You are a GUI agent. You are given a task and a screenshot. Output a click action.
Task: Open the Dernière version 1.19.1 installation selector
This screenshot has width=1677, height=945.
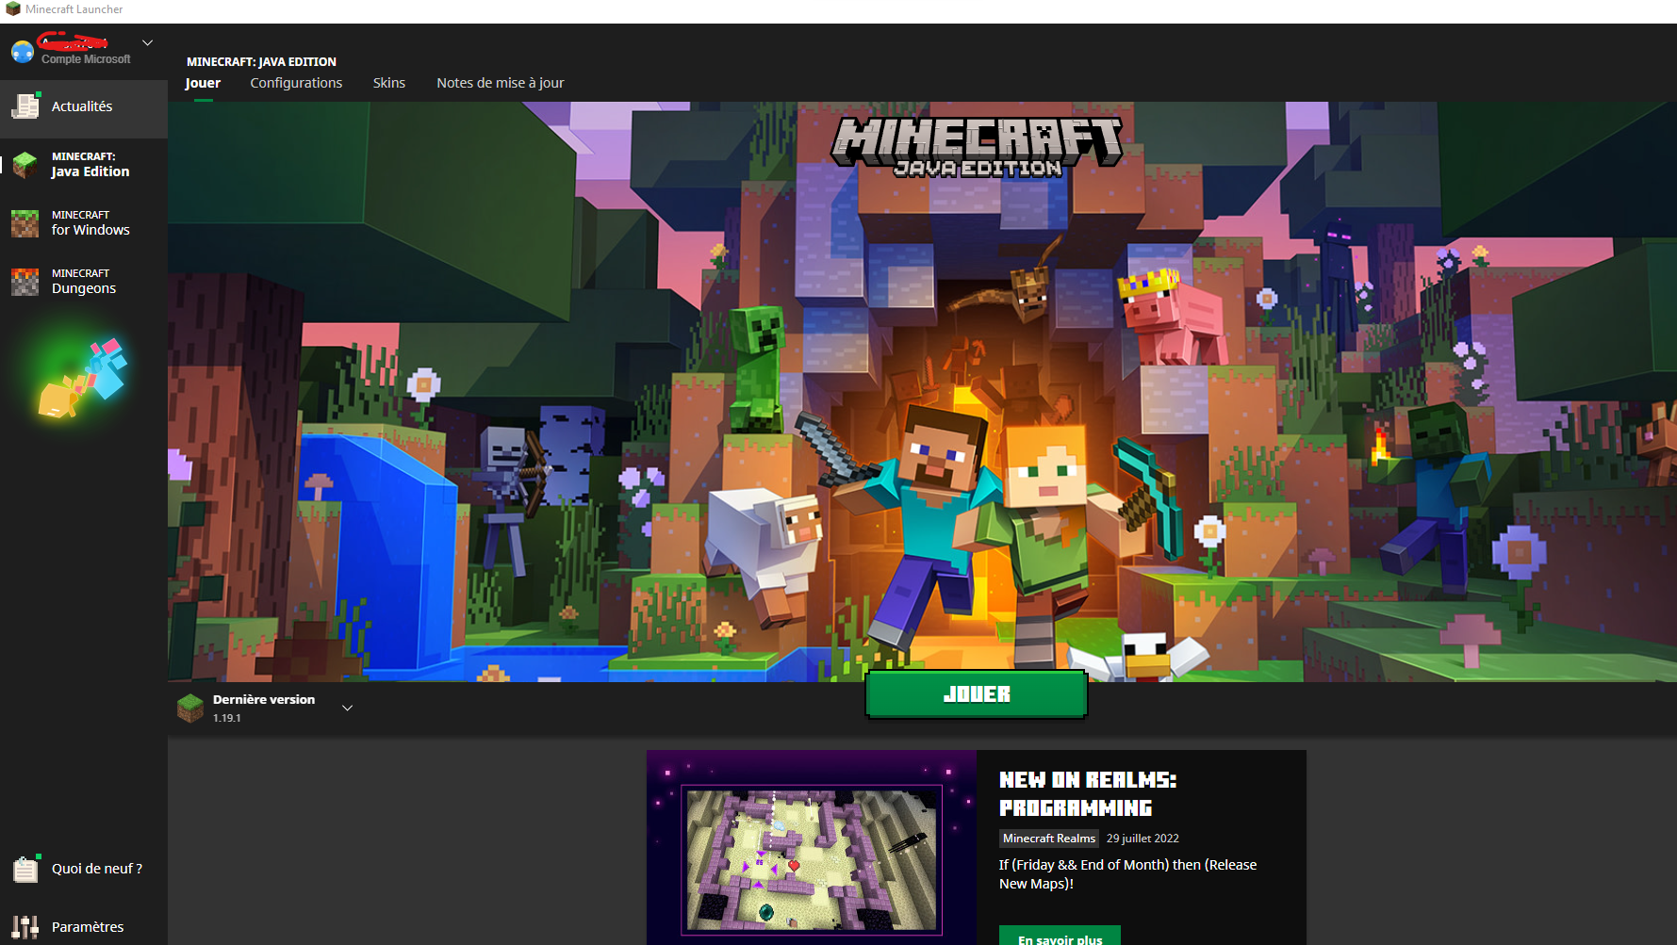tap(264, 708)
